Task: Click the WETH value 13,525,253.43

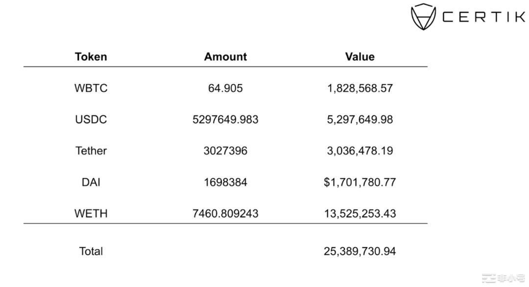Action: coord(360,213)
